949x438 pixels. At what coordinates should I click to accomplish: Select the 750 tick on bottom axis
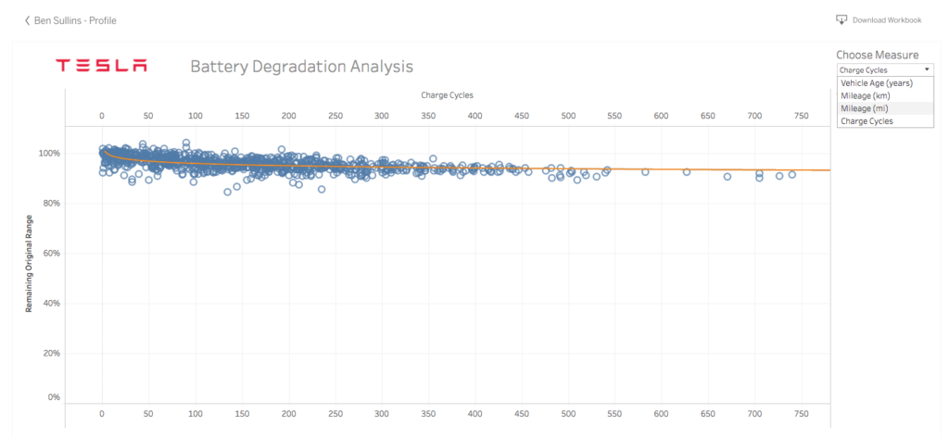[801, 414]
